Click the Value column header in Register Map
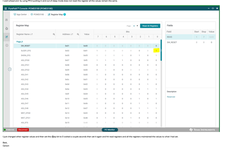 (x=87, y=34)
